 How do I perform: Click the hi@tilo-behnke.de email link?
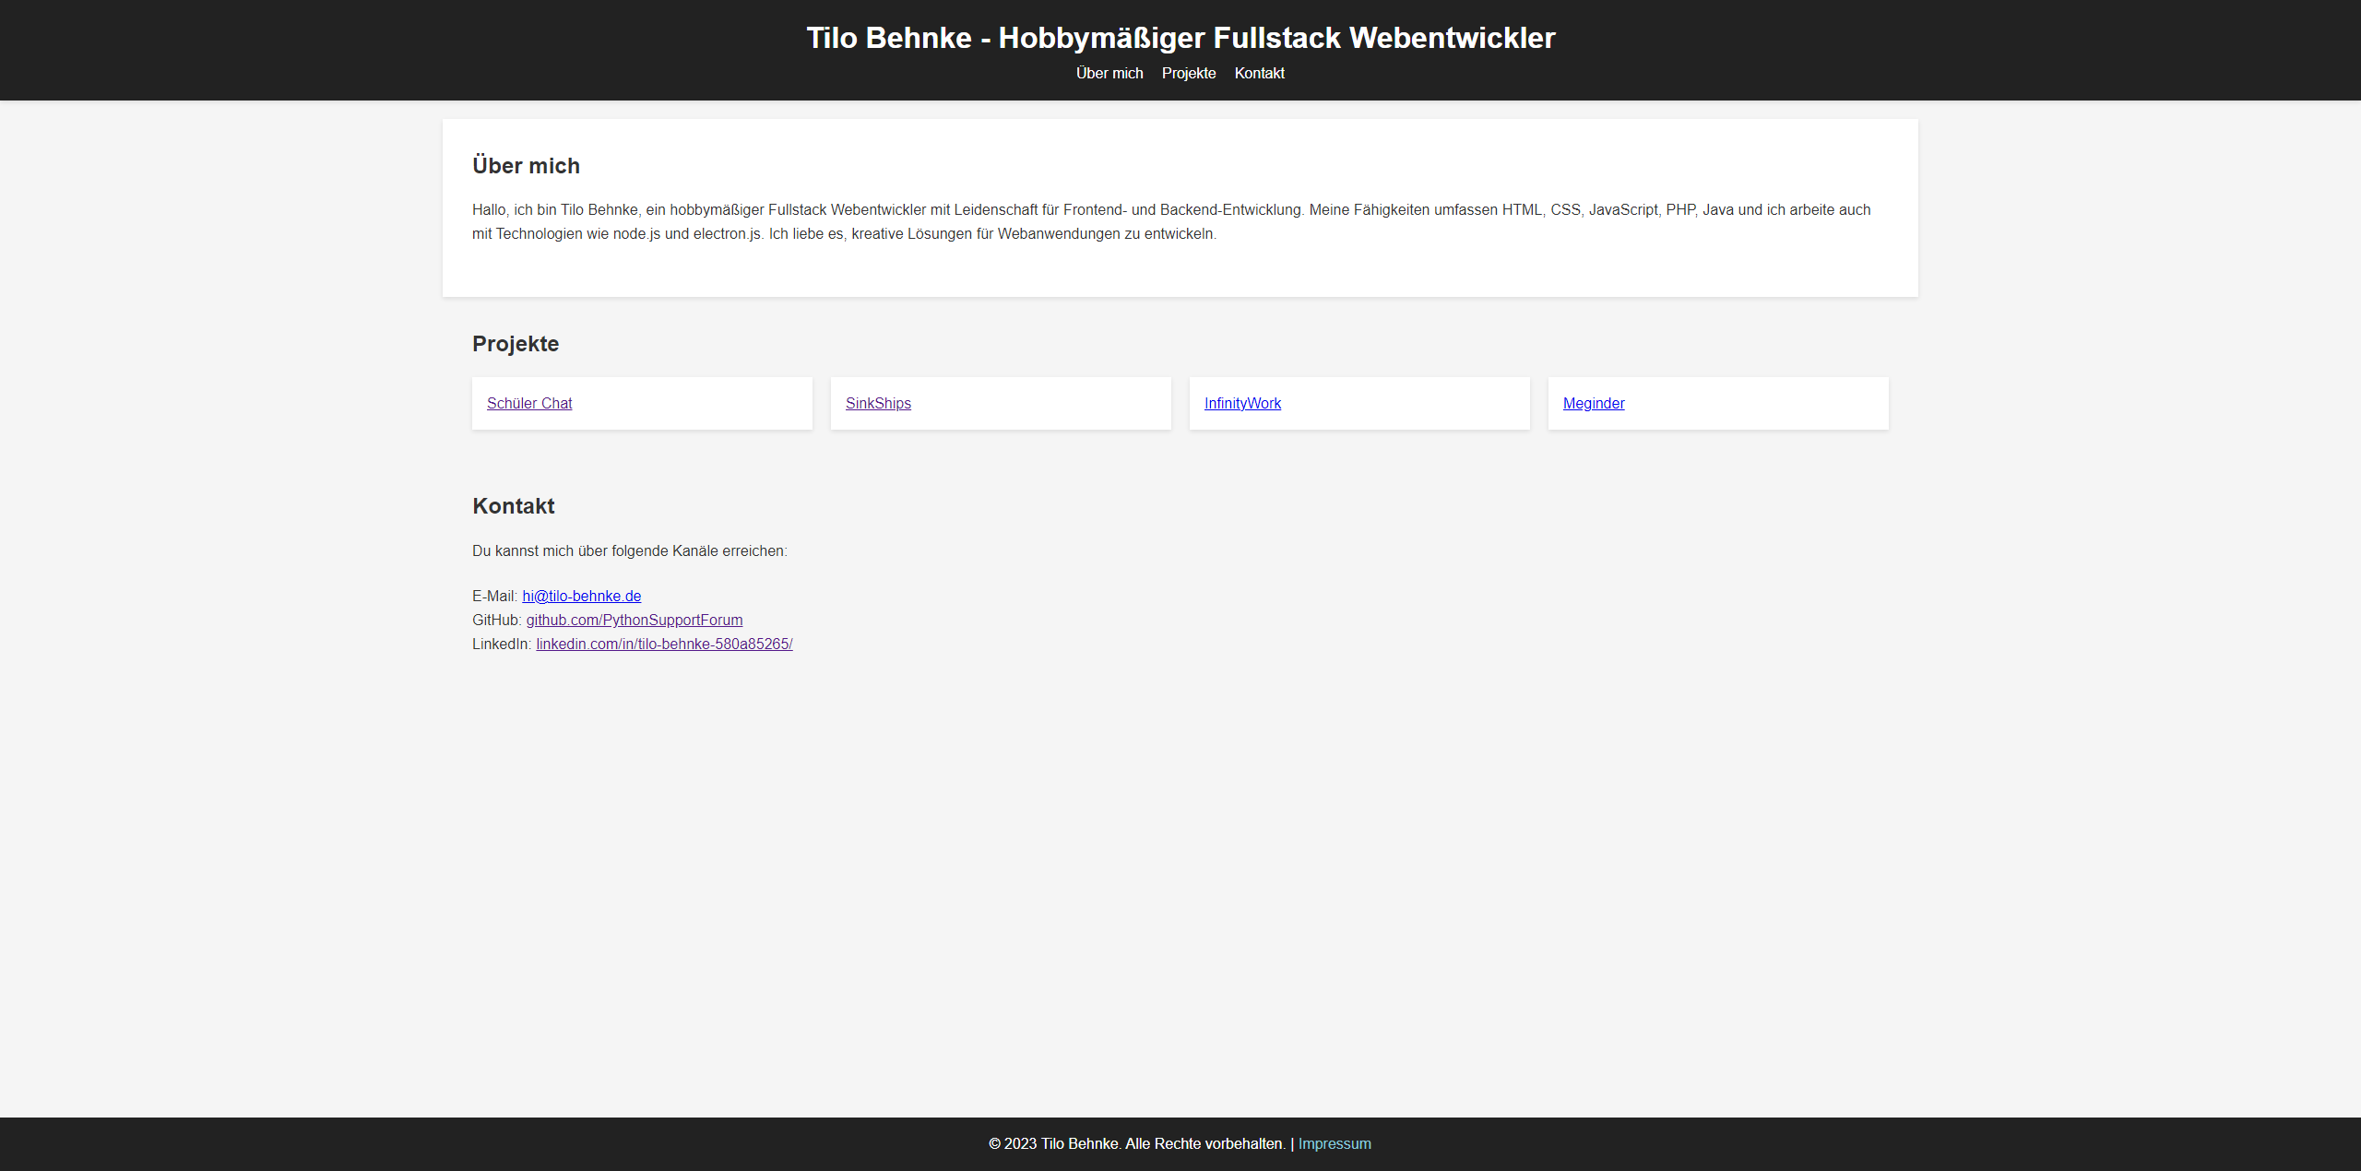point(581,596)
